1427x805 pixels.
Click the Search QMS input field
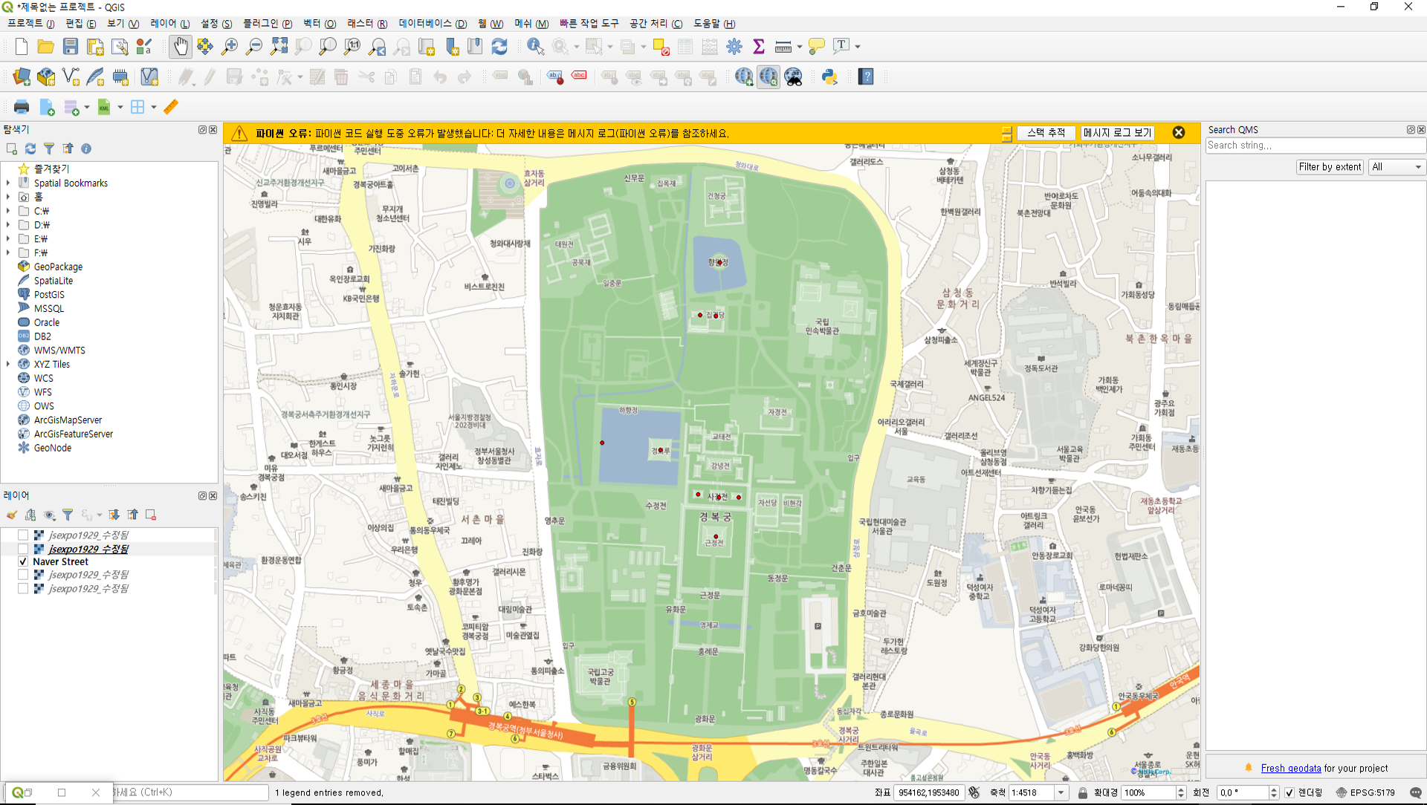pyautogui.click(x=1314, y=146)
